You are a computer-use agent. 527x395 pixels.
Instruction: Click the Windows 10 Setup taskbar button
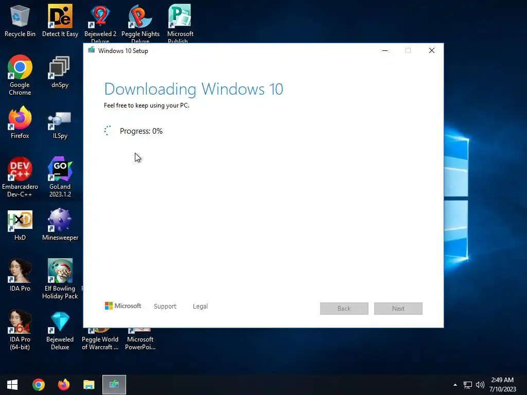click(x=114, y=385)
